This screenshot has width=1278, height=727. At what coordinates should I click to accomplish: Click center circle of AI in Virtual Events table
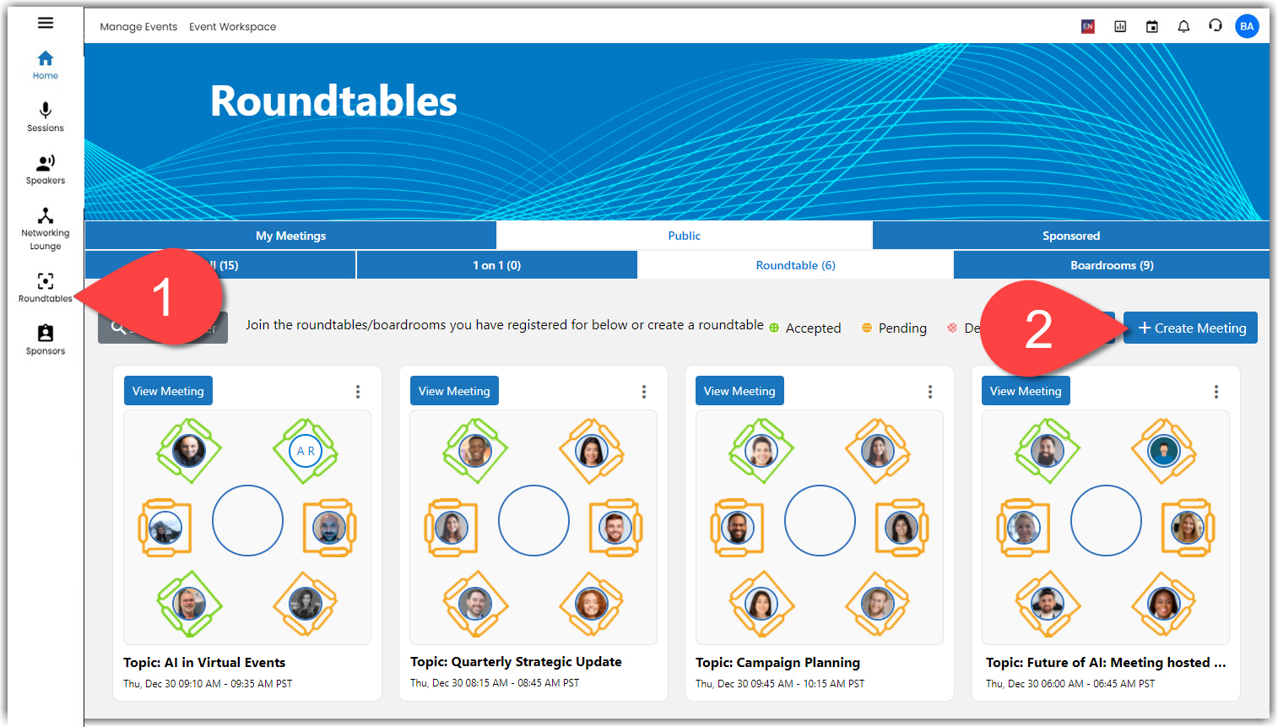click(247, 520)
